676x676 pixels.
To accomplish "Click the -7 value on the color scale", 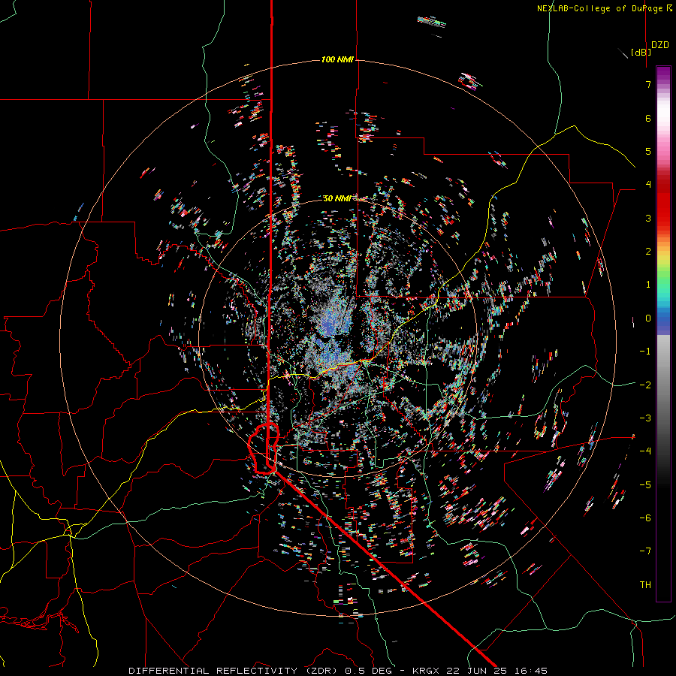I will [x=645, y=551].
